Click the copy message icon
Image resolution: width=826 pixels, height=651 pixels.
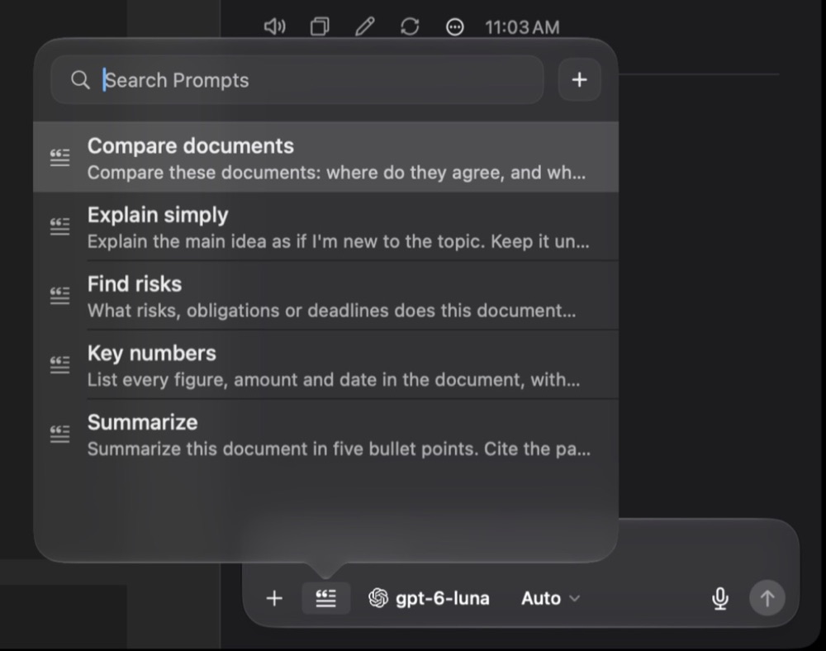coord(320,26)
